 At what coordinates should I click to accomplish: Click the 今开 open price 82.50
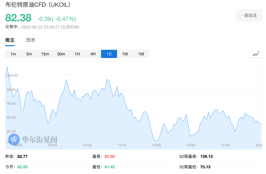click(22, 167)
